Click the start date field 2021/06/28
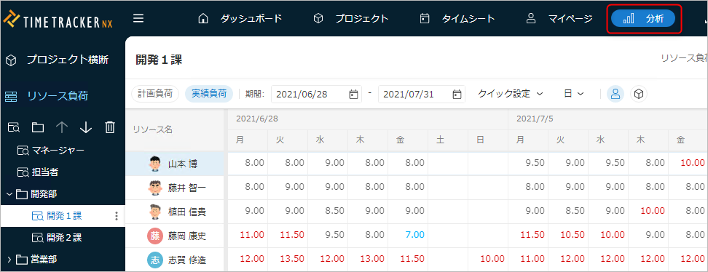The width and height of the screenshot is (708, 272). coord(317,95)
